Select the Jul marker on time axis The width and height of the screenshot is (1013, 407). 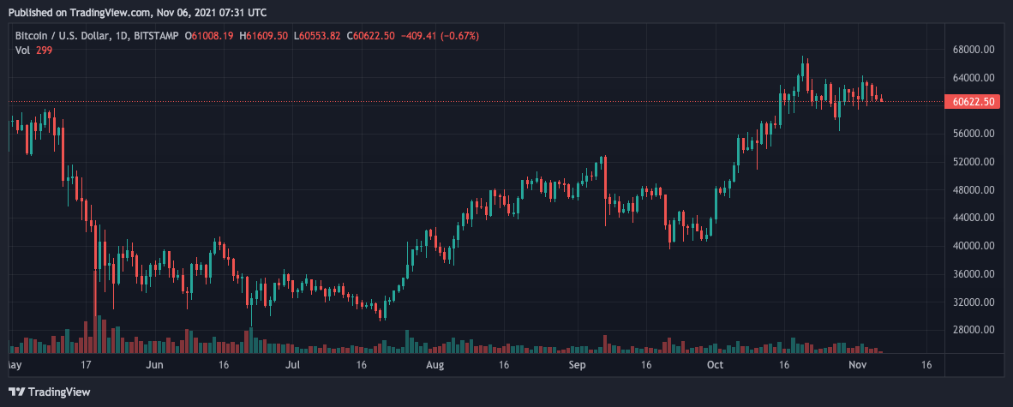click(x=292, y=364)
